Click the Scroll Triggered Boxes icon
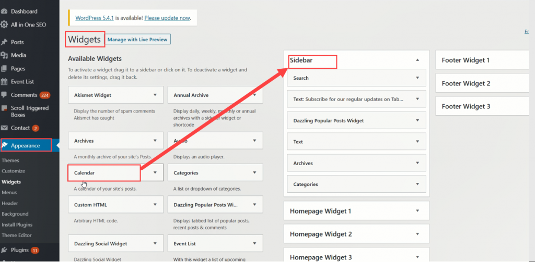Viewport: 535px width, 262px height. [x=4, y=108]
